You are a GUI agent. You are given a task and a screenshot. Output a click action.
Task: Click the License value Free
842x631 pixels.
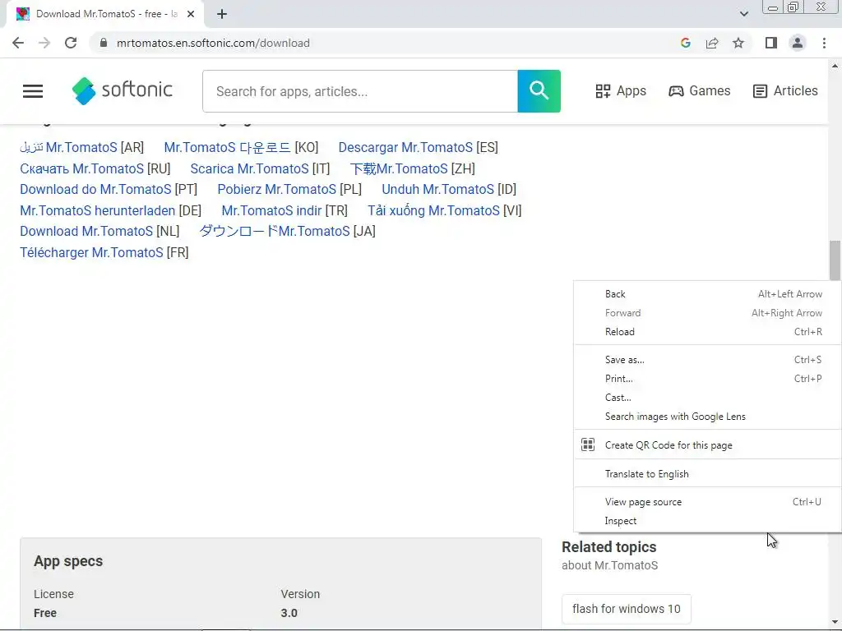coord(45,613)
